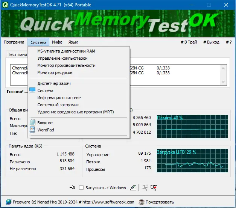Click the Процессы value 173
236x208 pixels.
148,168
